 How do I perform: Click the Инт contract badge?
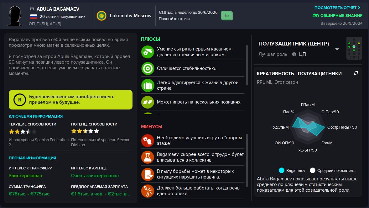227,16
